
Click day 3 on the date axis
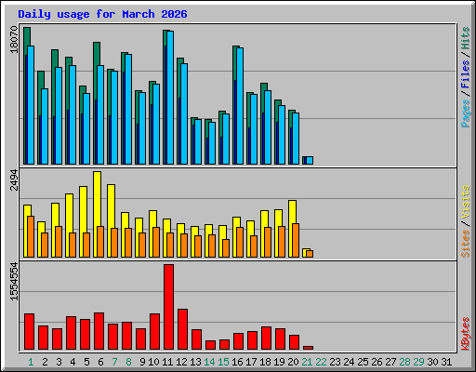[x=59, y=362]
